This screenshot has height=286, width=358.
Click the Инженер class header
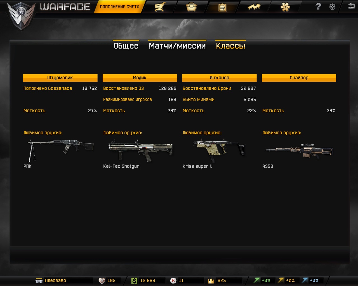click(x=219, y=78)
